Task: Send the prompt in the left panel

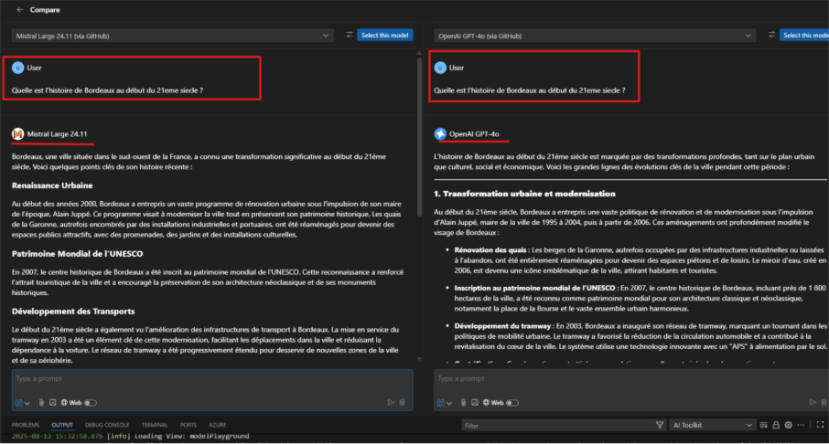Action: click(x=391, y=402)
